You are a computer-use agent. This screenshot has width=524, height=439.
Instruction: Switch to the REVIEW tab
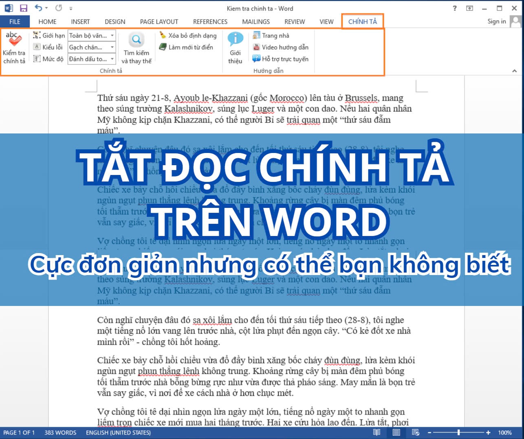point(295,22)
